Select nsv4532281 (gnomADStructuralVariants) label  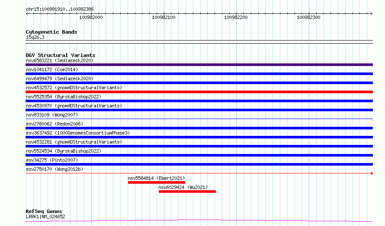pyautogui.click(x=74, y=142)
